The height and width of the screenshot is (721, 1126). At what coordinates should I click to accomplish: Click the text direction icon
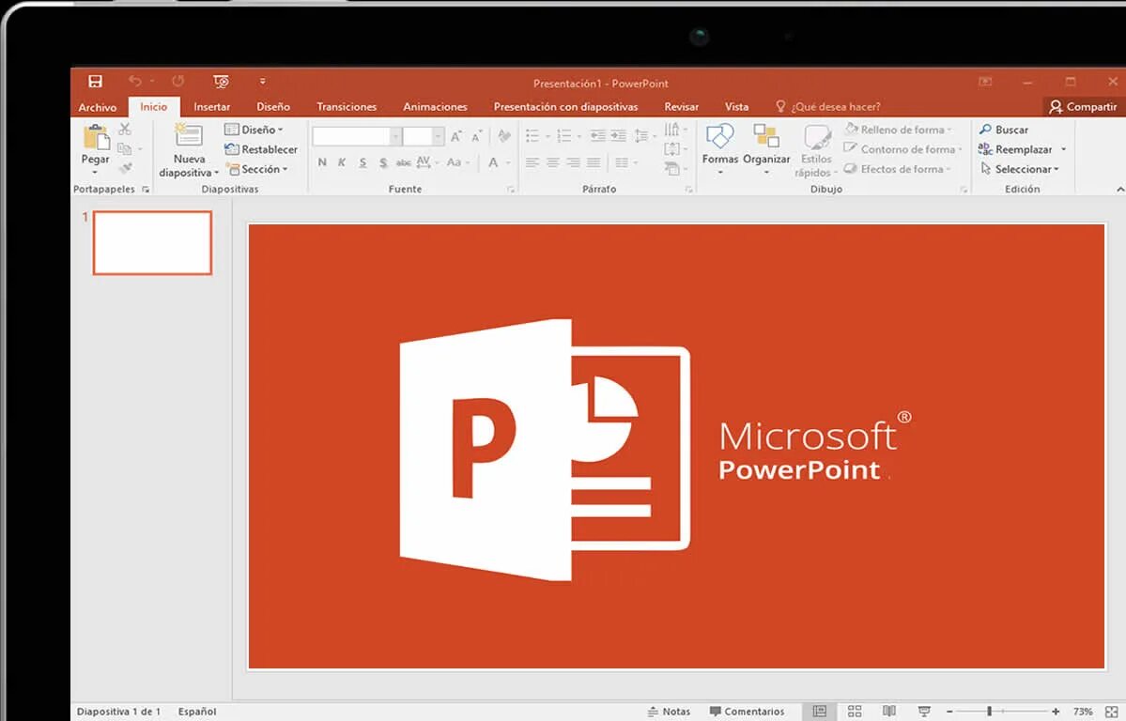coord(671,130)
